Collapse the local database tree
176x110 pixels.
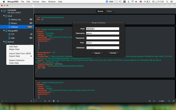4,16
